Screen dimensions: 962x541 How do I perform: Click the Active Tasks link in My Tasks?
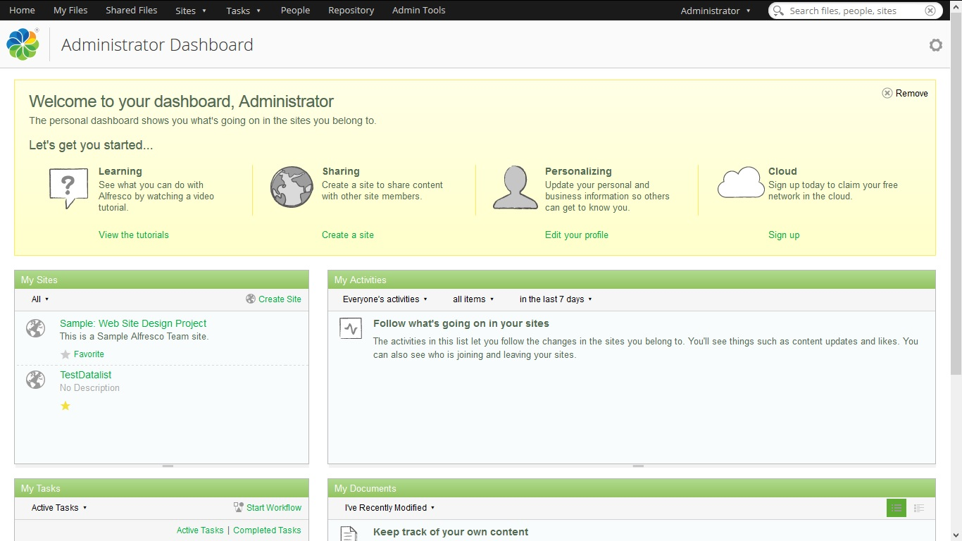[200, 530]
